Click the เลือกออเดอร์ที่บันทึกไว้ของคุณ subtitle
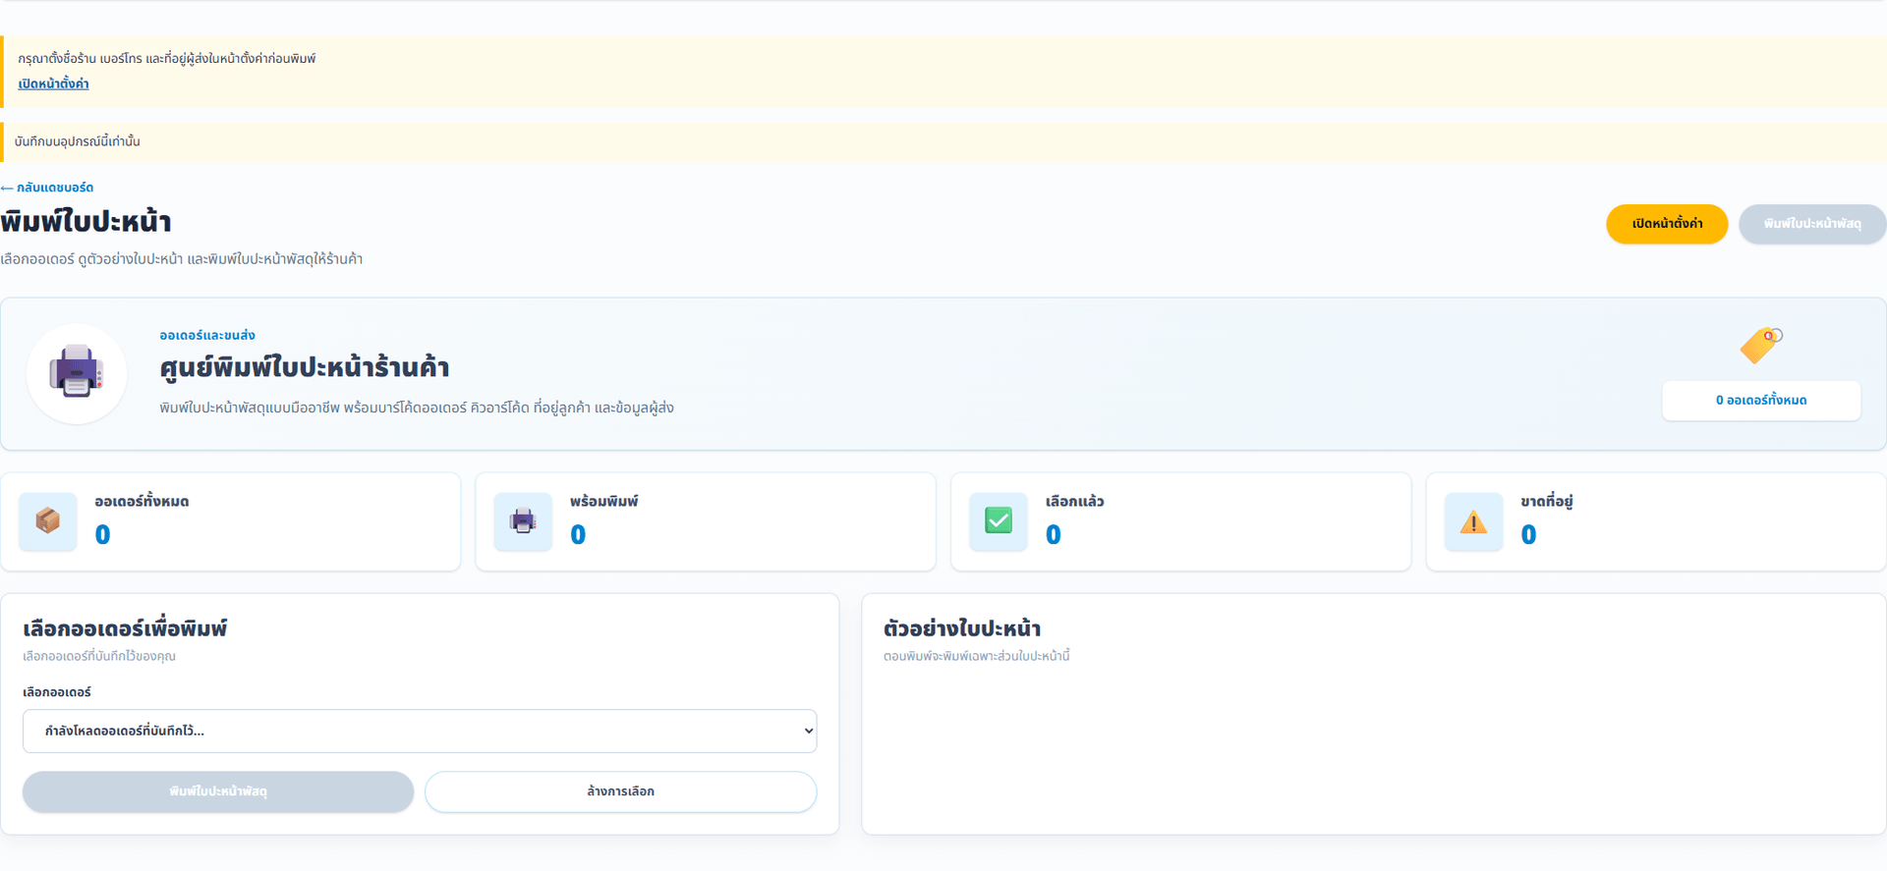1887x871 pixels. click(x=99, y=656)
